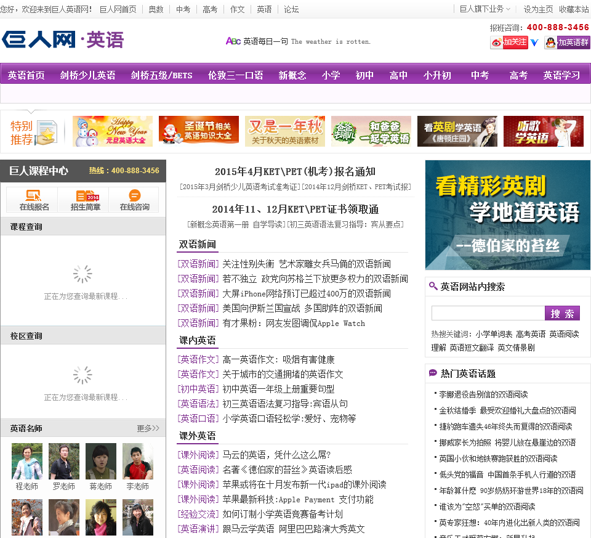This screenshot has width=591, height=538.
Task: Open article 初中英语一年级上册重要句型
Action: 278,389
